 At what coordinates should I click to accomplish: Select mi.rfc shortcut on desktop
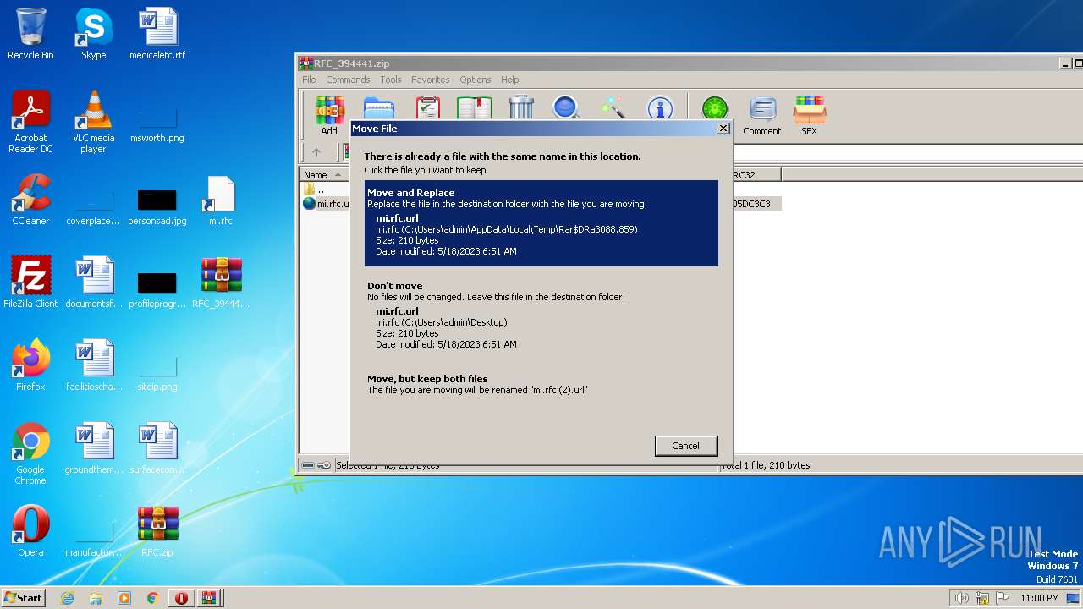[220, 200]
